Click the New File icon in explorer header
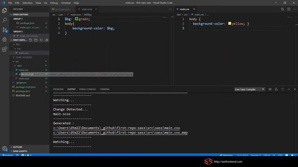The height and width of the screenshot is (167, 298). [x=30, y=40]
